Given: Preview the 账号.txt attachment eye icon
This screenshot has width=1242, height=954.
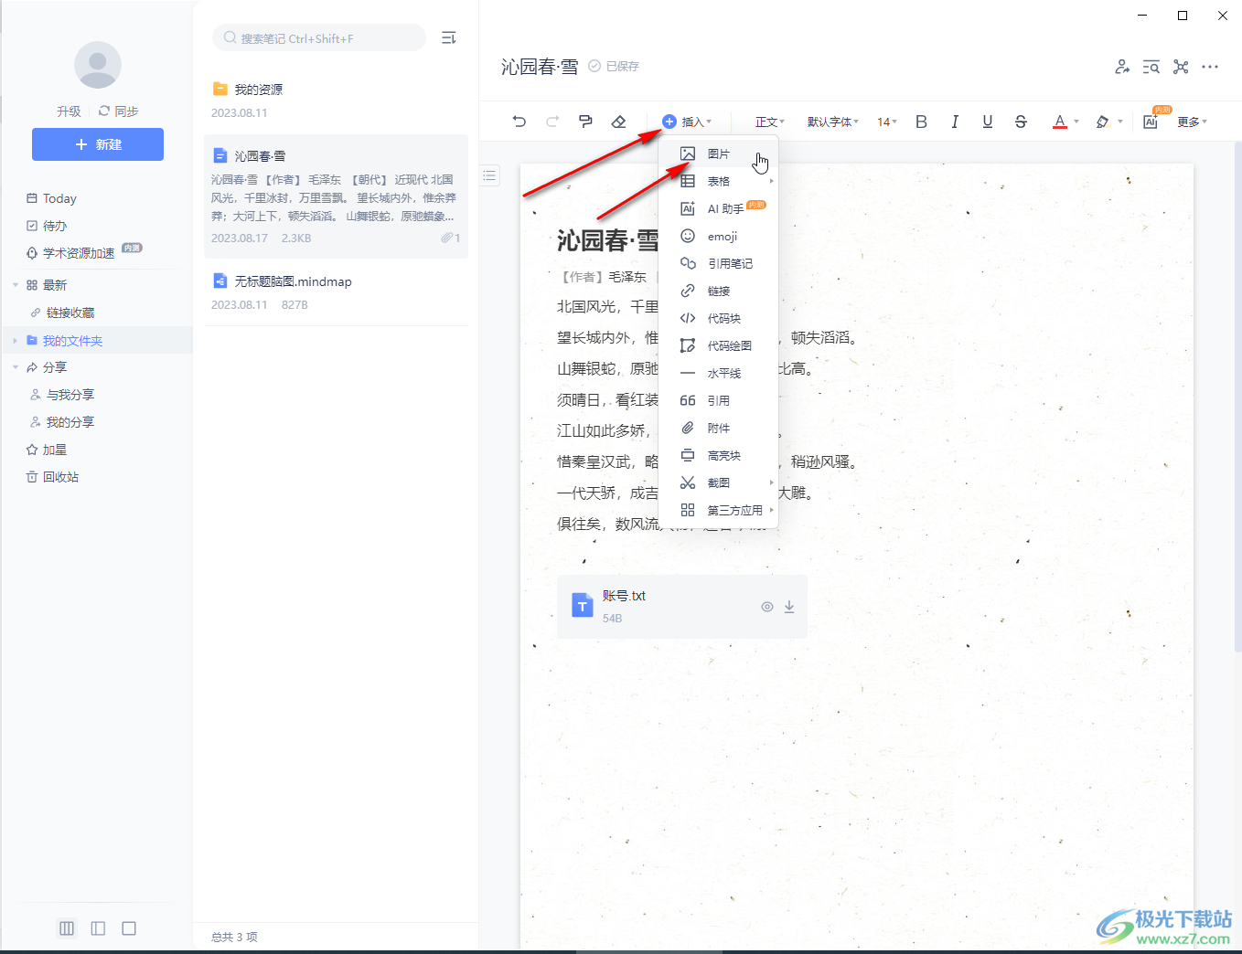Looking at the screenshot, I should click(x=767, y=607).
